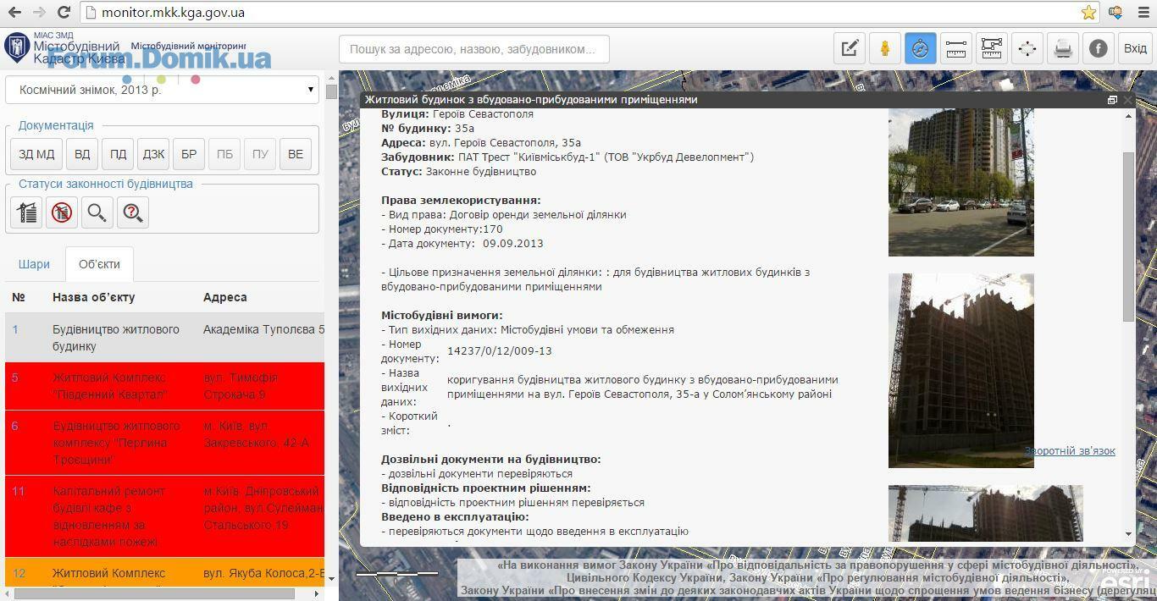Screen dimensions: 1157x601
Task: Click the search field for address or developer
Action: (473, 49)
